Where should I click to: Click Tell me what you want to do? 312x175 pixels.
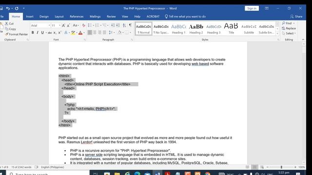(185, 17)
